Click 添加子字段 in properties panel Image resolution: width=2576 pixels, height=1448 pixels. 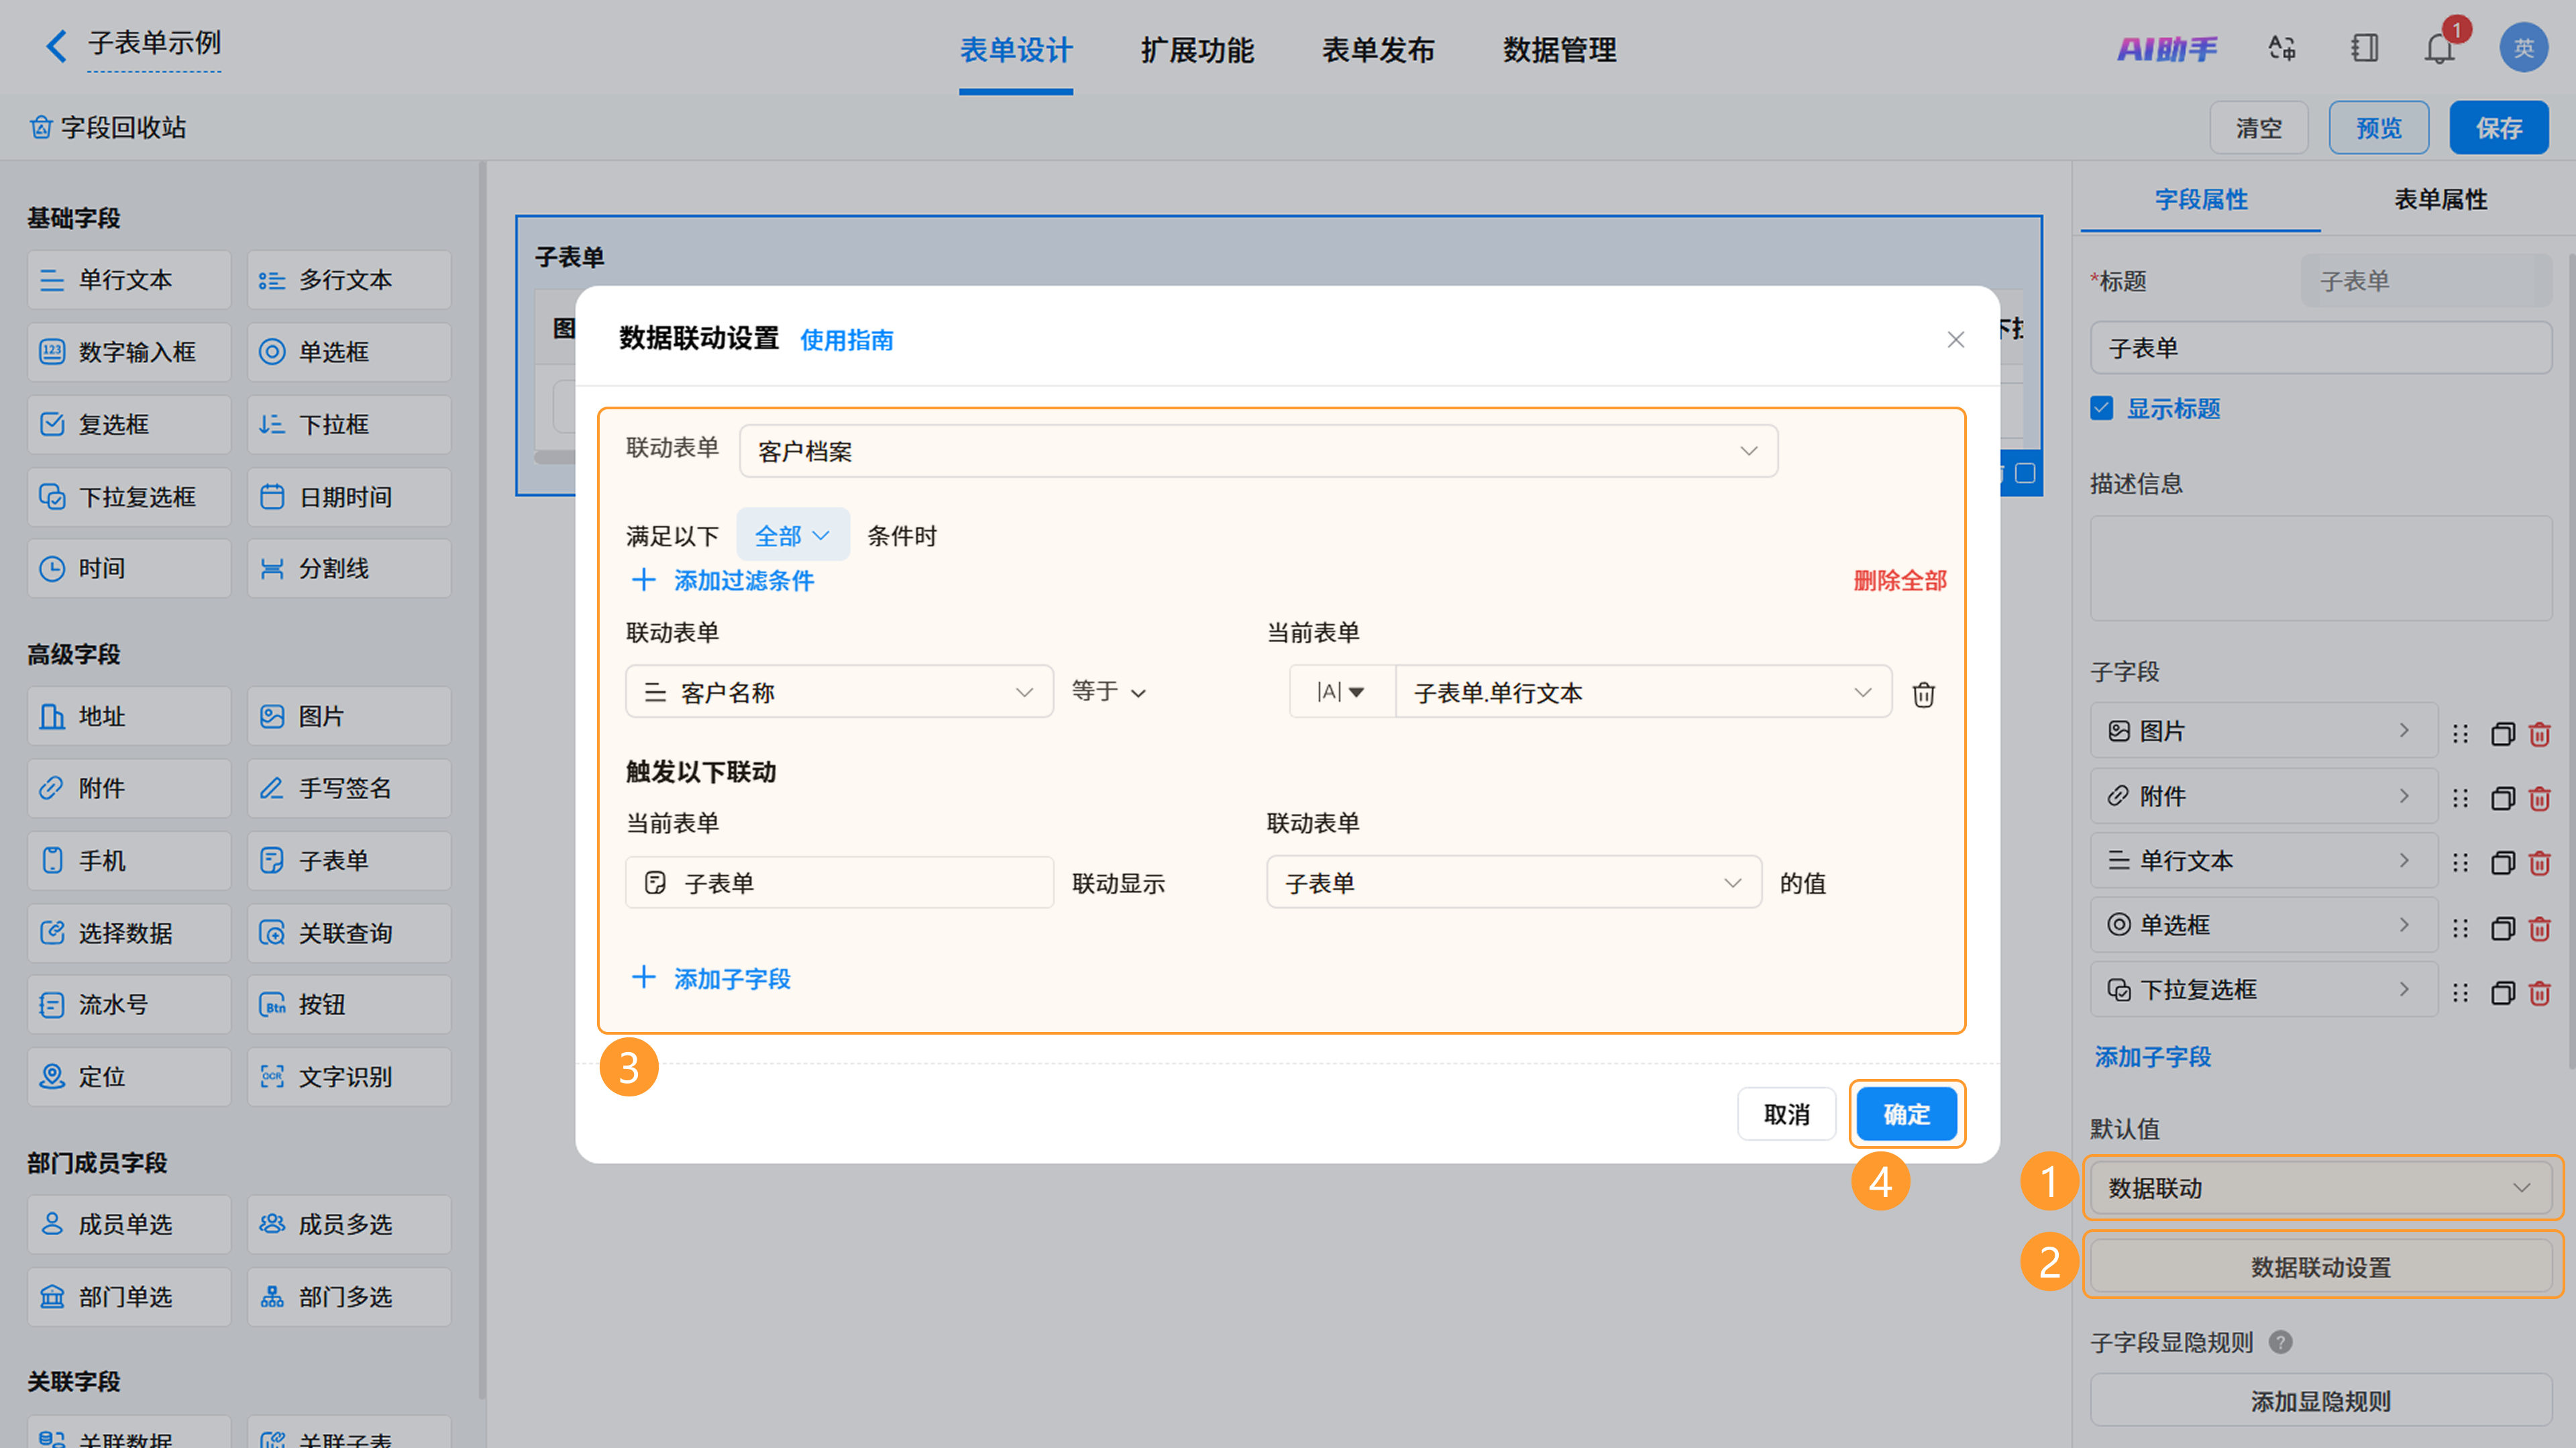(x=2152, y=1056)
